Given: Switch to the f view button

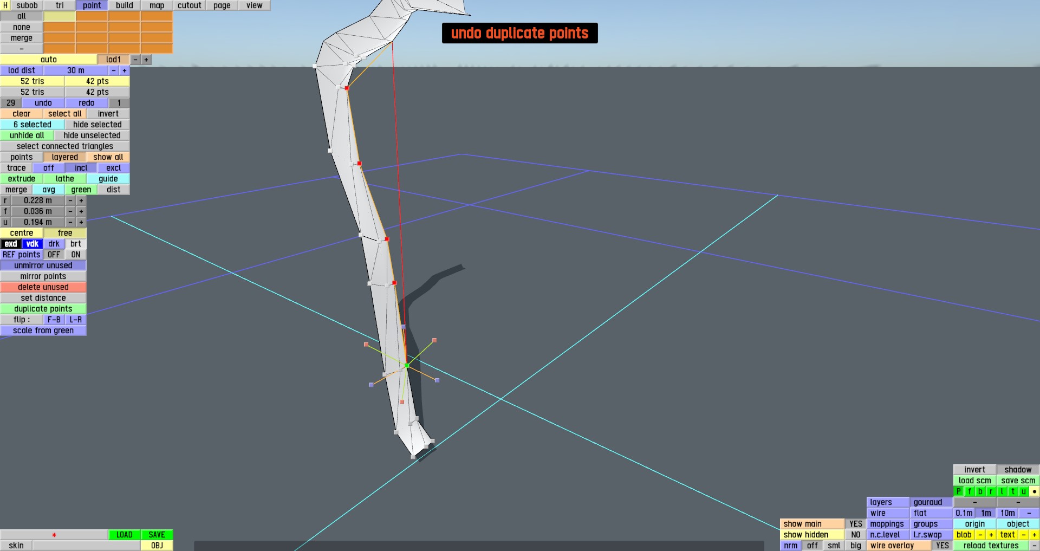Looking at the screenshot, I should (x=970, y=491).
